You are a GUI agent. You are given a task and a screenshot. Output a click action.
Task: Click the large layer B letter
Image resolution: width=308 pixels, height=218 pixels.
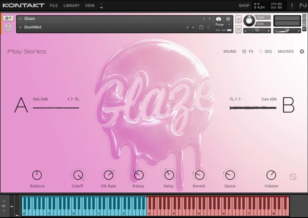click(288, 105)
